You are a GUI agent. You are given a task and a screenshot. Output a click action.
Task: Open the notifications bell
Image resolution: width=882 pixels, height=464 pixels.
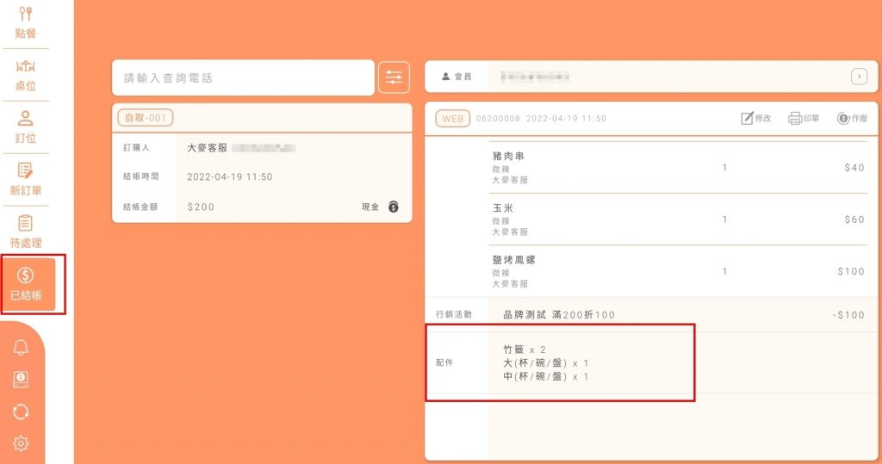coord(22,347)
